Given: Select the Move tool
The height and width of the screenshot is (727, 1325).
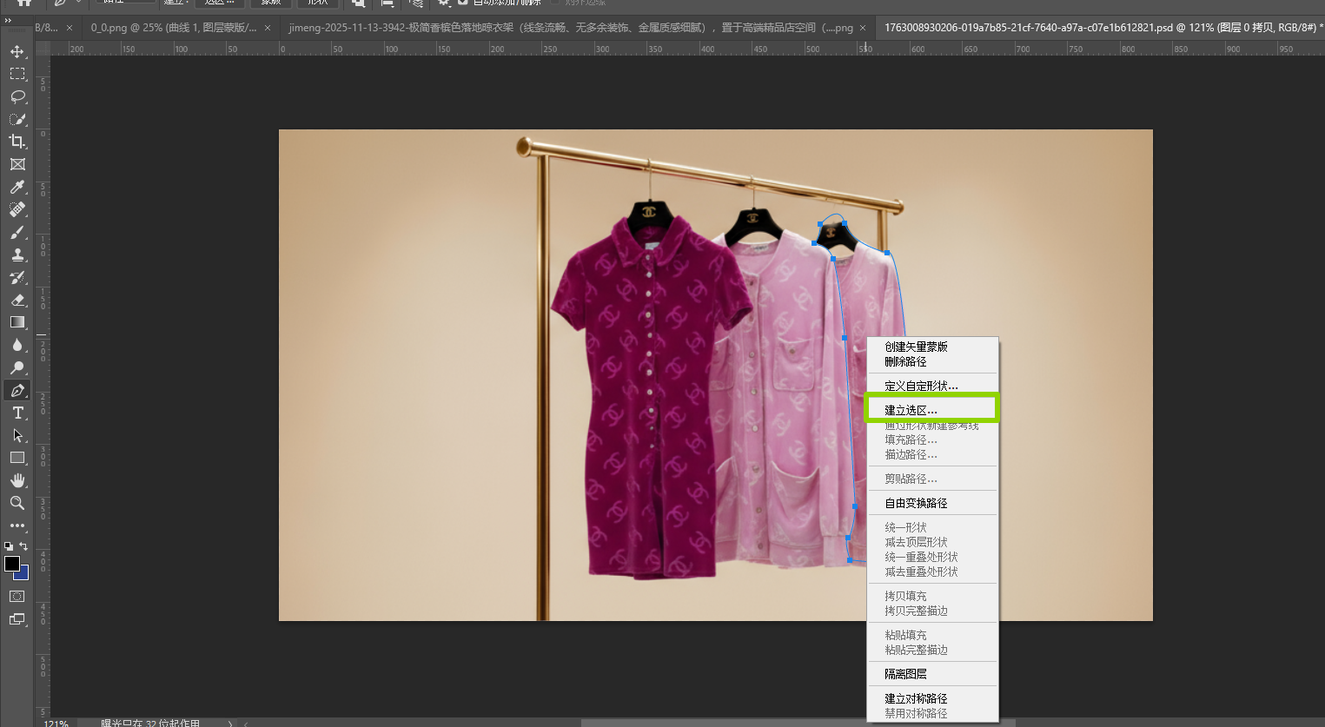Looking at the screenshot, I should (x=17, y=51).
